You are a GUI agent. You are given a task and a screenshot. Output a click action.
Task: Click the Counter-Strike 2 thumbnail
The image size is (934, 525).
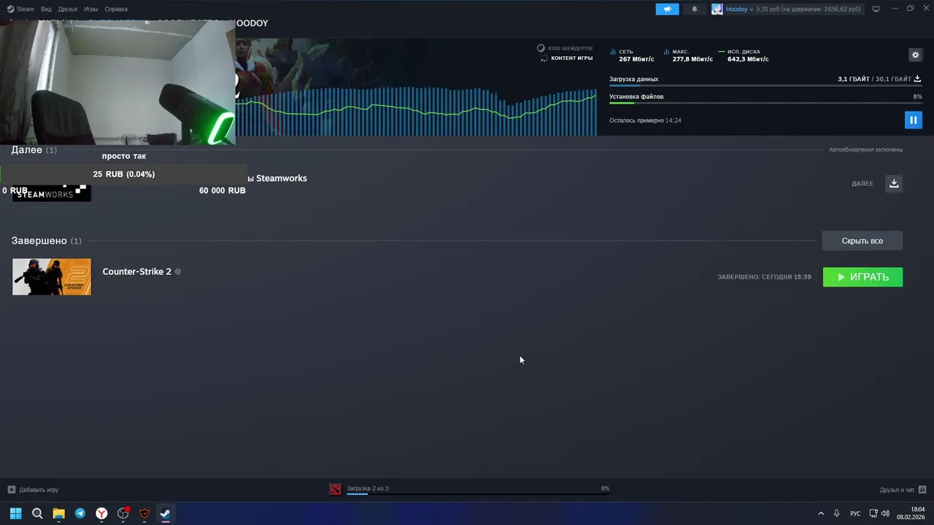(x=52, y=277)
